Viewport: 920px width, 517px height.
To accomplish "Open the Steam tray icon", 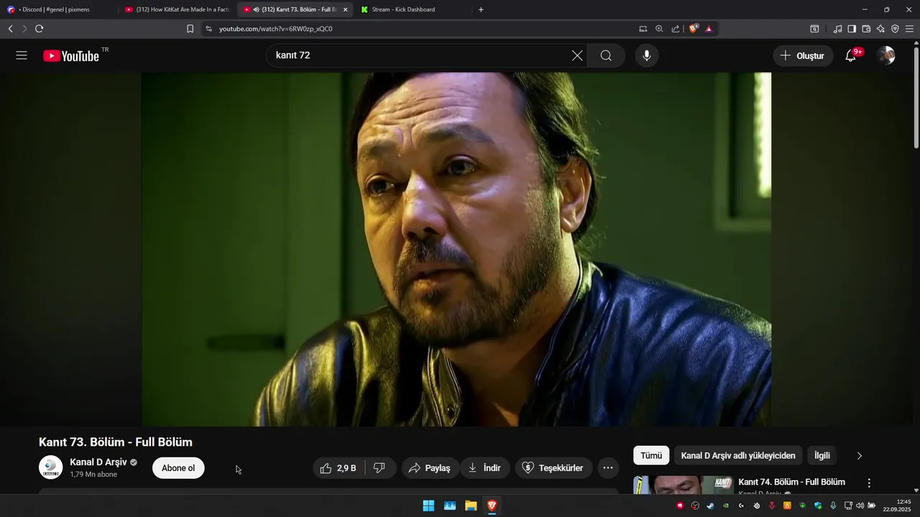I will [710, 506].
